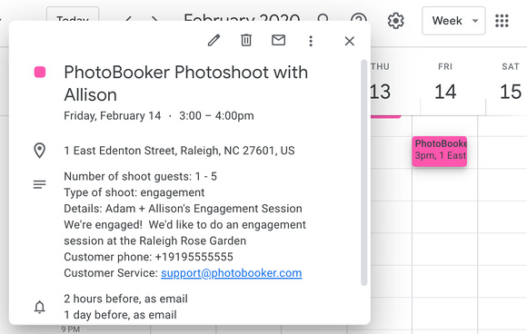Edit event with the pencil icon
527x334 pixels.
214,41
